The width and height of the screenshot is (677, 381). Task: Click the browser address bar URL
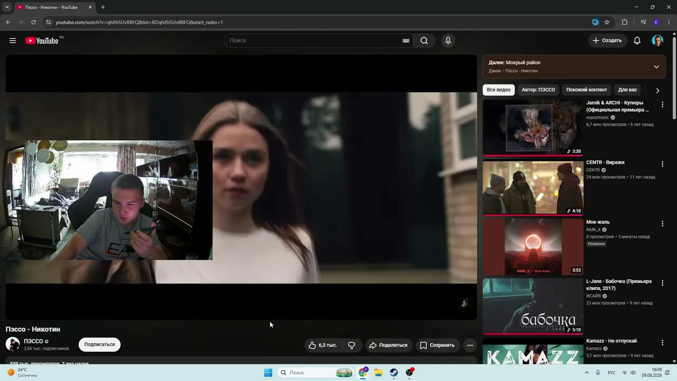(x=139, y=22)
